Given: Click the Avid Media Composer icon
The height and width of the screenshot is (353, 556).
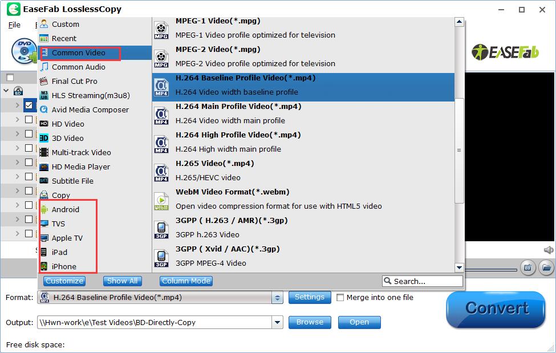Looking at the screenshot, I should (x=43, y=109).
